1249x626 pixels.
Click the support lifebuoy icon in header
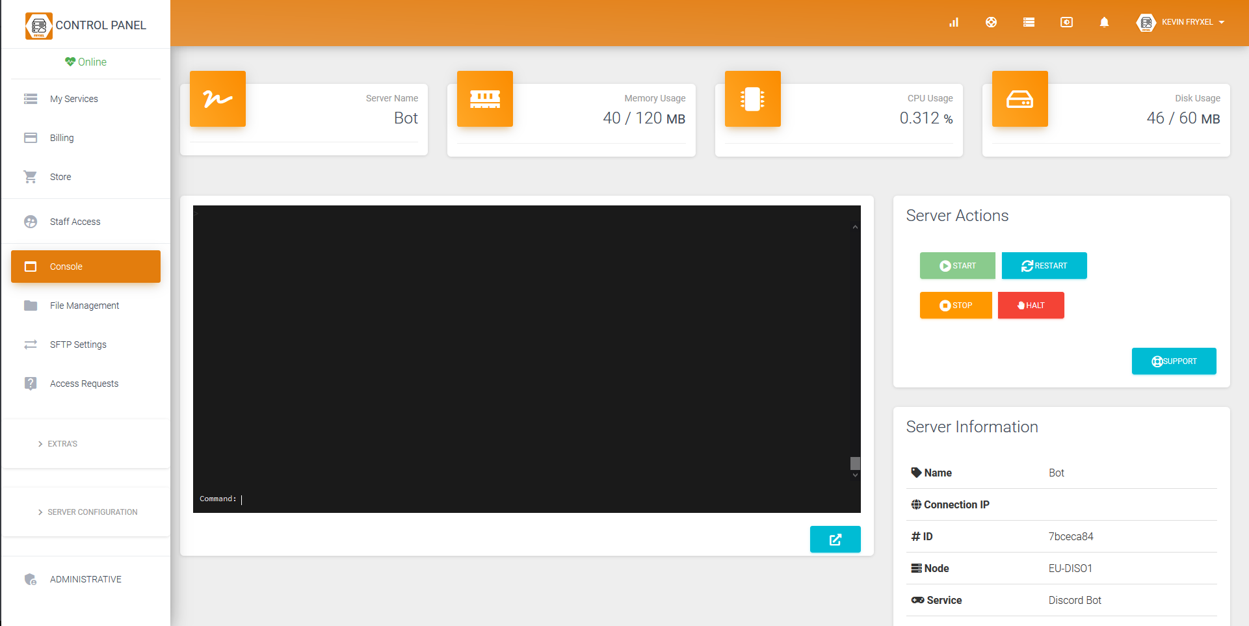click(x=991, y=22)
